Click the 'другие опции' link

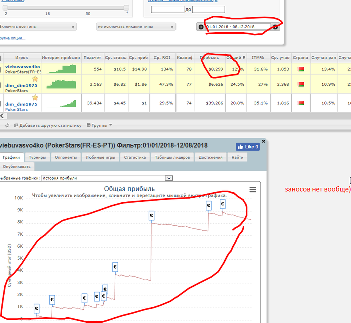[x=13, y=38]
